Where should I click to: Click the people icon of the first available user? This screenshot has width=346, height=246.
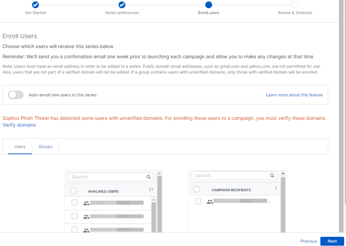click(x=86, y=203)
